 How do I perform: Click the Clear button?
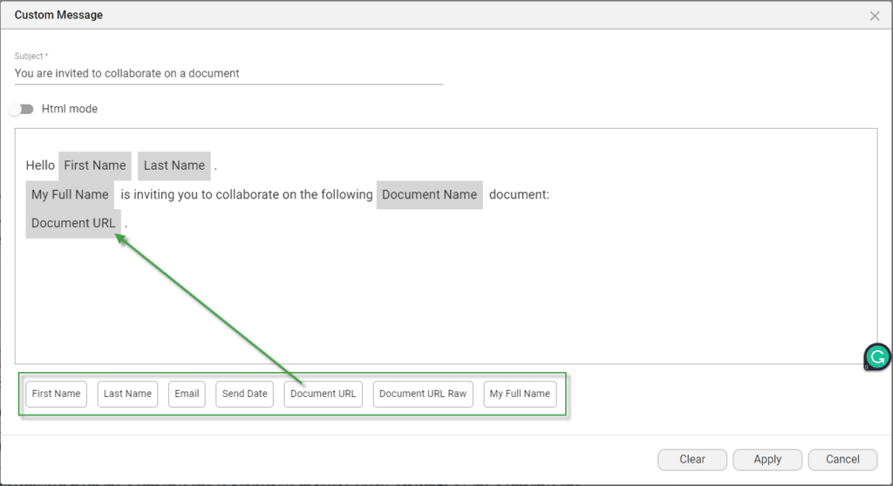(x=692, y=459)
